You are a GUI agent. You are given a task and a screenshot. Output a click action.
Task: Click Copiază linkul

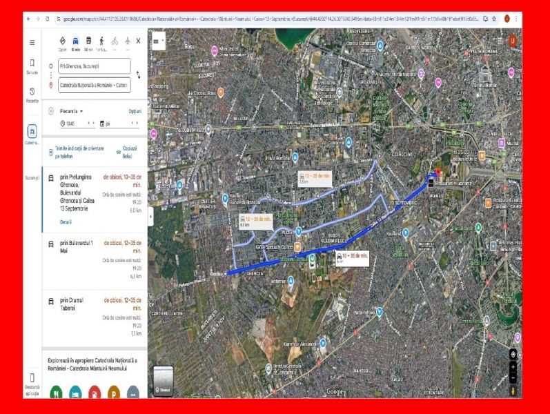point(127,152)
